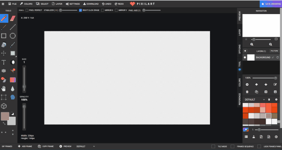Open the Settings menu
The image size is (282, 150).
coord(73,4)
